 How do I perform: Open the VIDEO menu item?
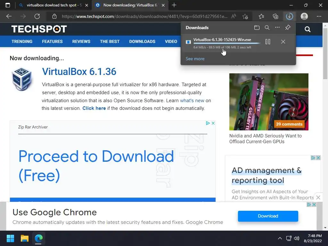[171, 41]
